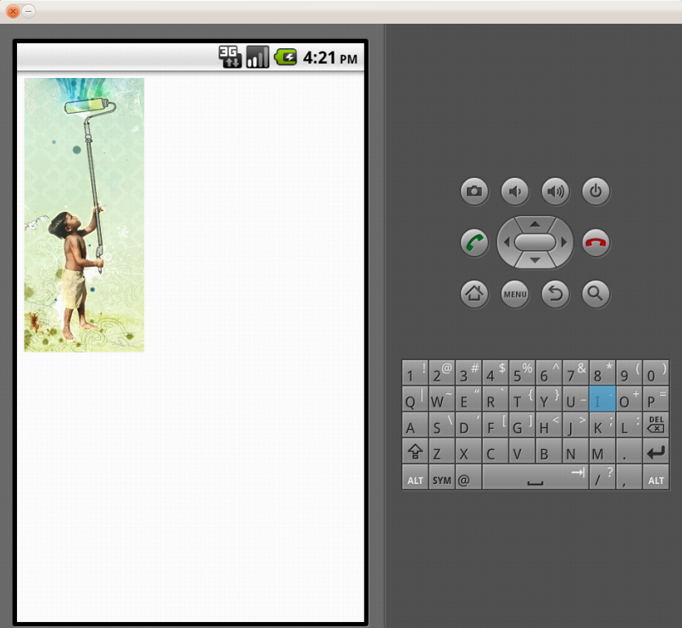682x628 pixels.
Task: Click the R key
Action: [495, 398]
